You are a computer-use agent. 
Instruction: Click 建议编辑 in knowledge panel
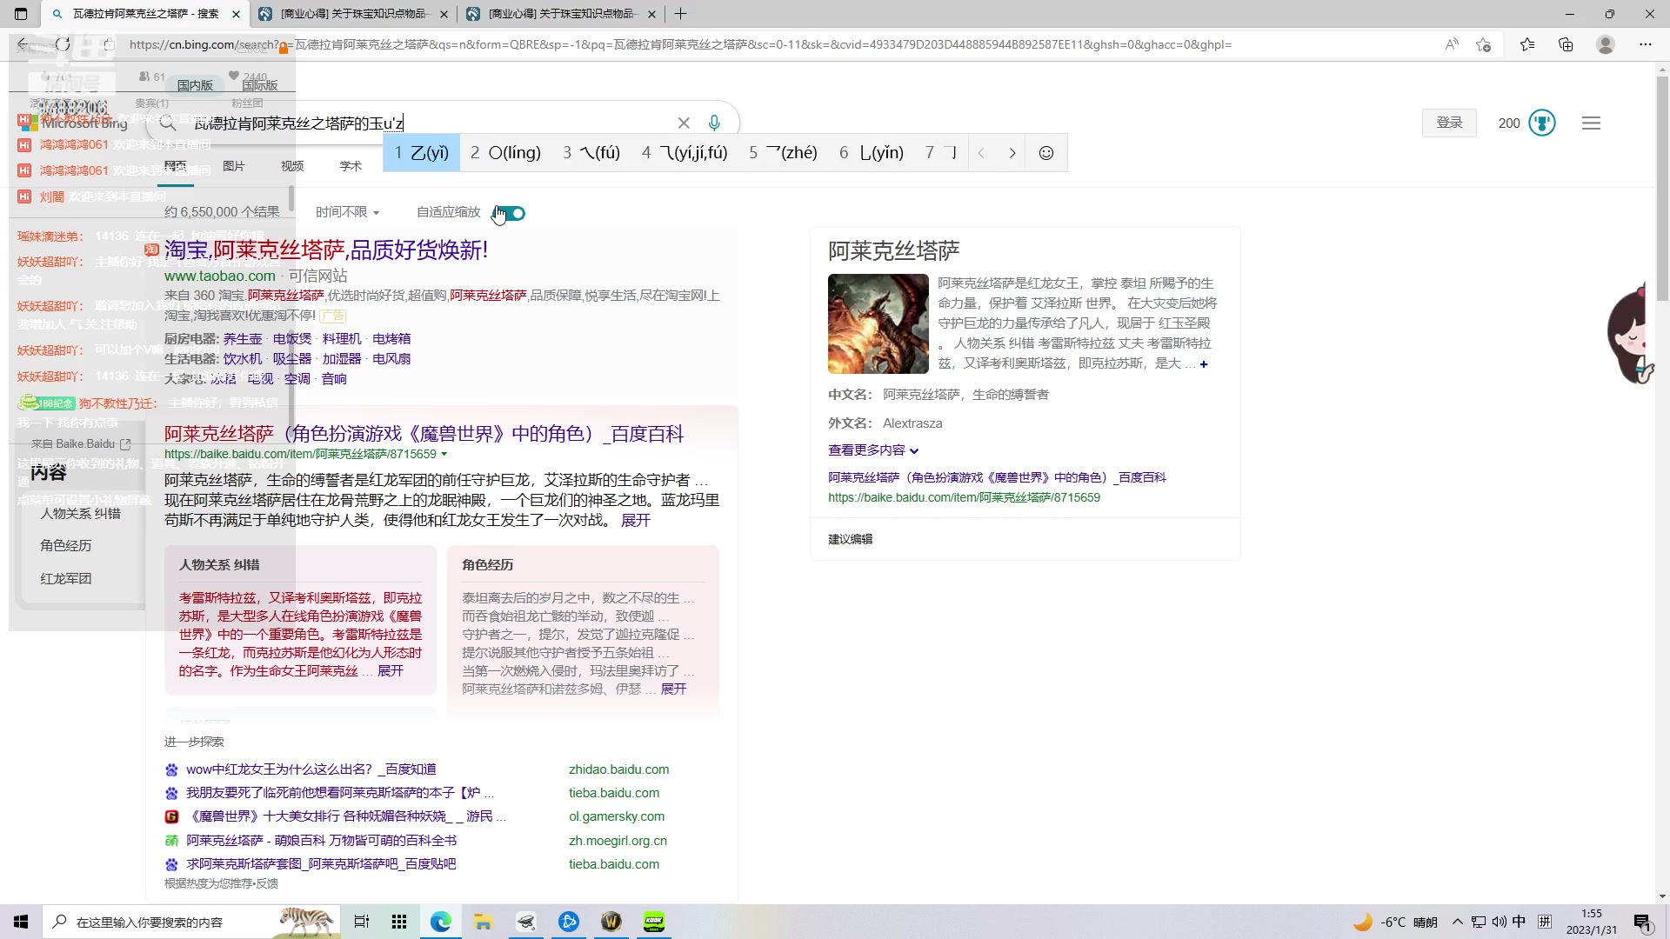850,539
